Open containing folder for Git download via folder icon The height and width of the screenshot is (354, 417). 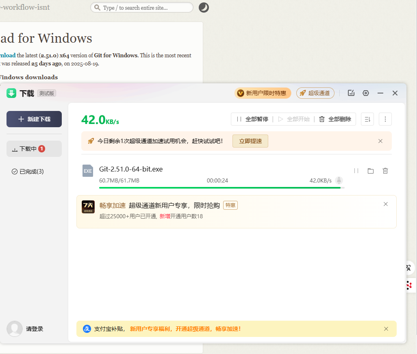click(x=370, y=171)
